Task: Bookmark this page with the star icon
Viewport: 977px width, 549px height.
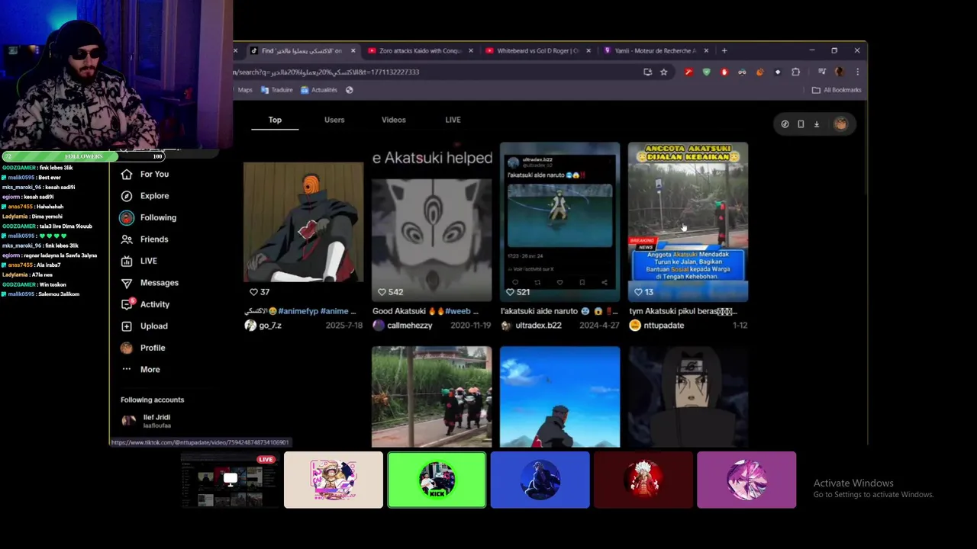Action: pos(664,72)
